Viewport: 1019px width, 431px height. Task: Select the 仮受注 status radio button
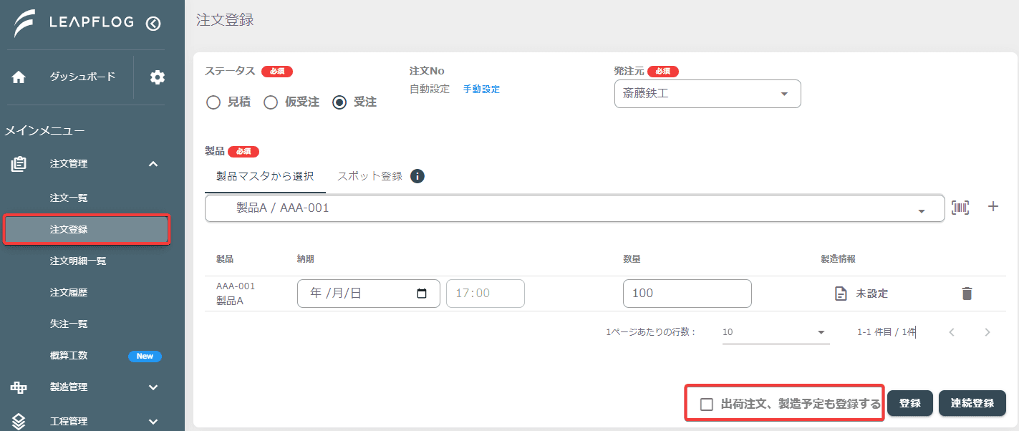[271, 102]
